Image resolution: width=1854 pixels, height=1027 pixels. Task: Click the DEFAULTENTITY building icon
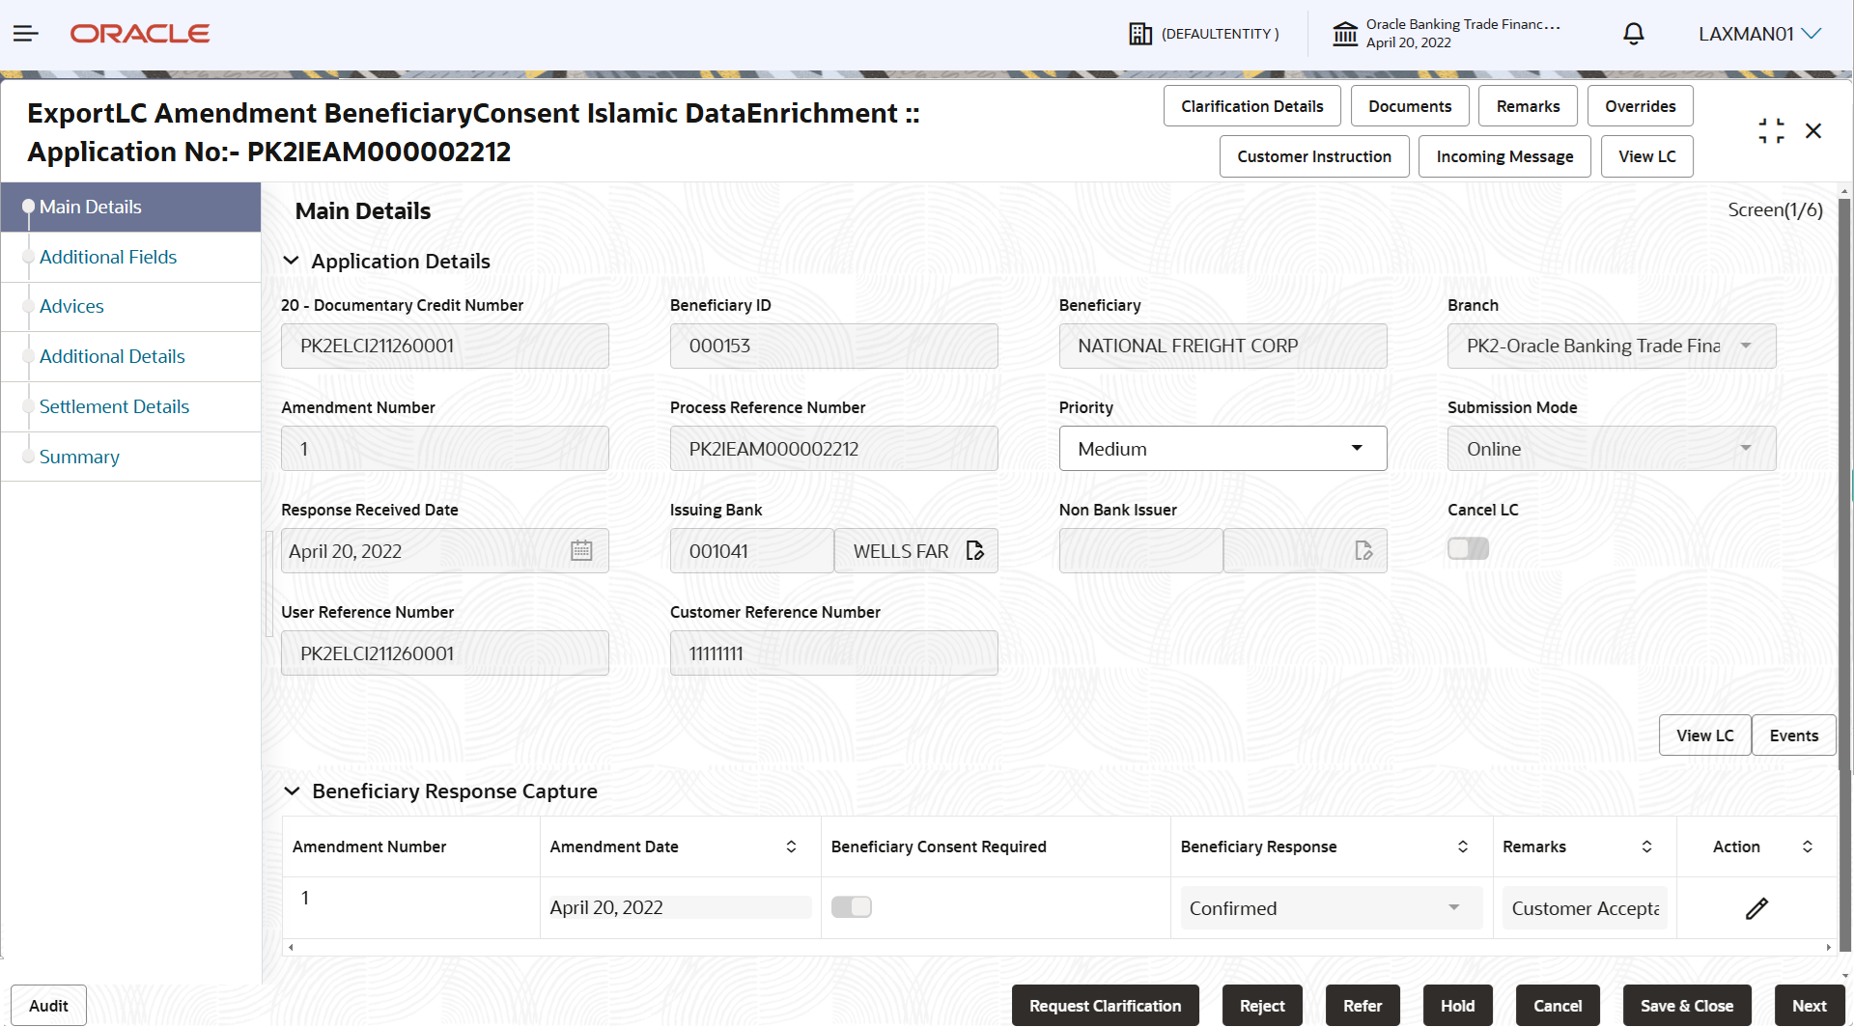[x=1140, y=33]
